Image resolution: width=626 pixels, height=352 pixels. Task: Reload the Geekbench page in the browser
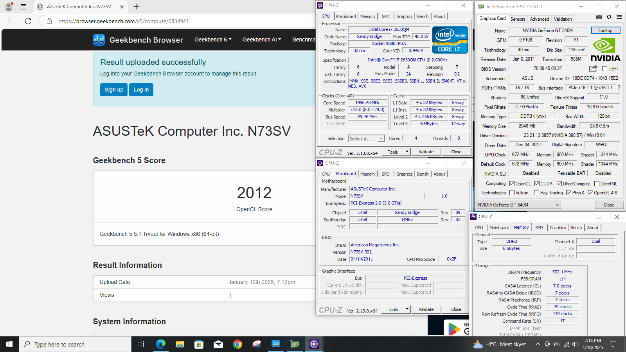[28, 21]
